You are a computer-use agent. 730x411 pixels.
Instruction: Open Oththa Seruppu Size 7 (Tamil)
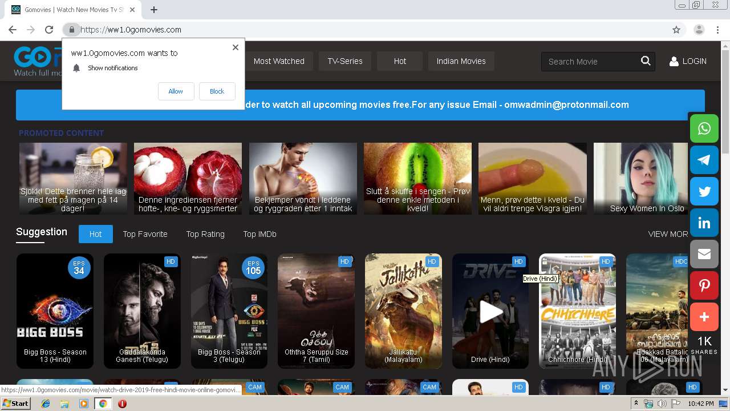[316, 312]
